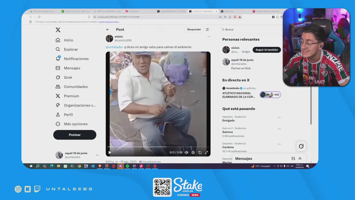Click Importar marcadores ahora link
Screen dimensions: 355x200
point(109,22)
